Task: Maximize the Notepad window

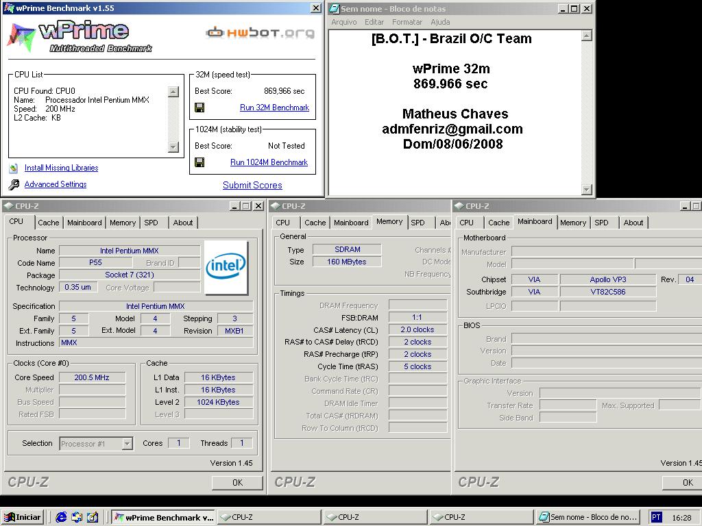Action: point(574,8)
